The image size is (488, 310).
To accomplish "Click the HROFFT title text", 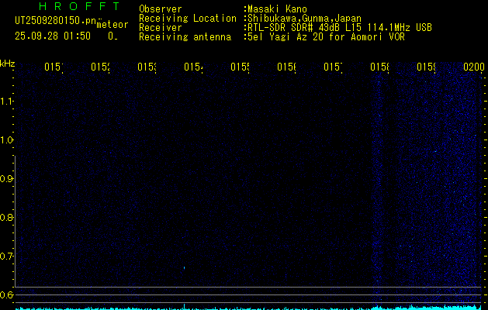I will [x=79, y=6].
